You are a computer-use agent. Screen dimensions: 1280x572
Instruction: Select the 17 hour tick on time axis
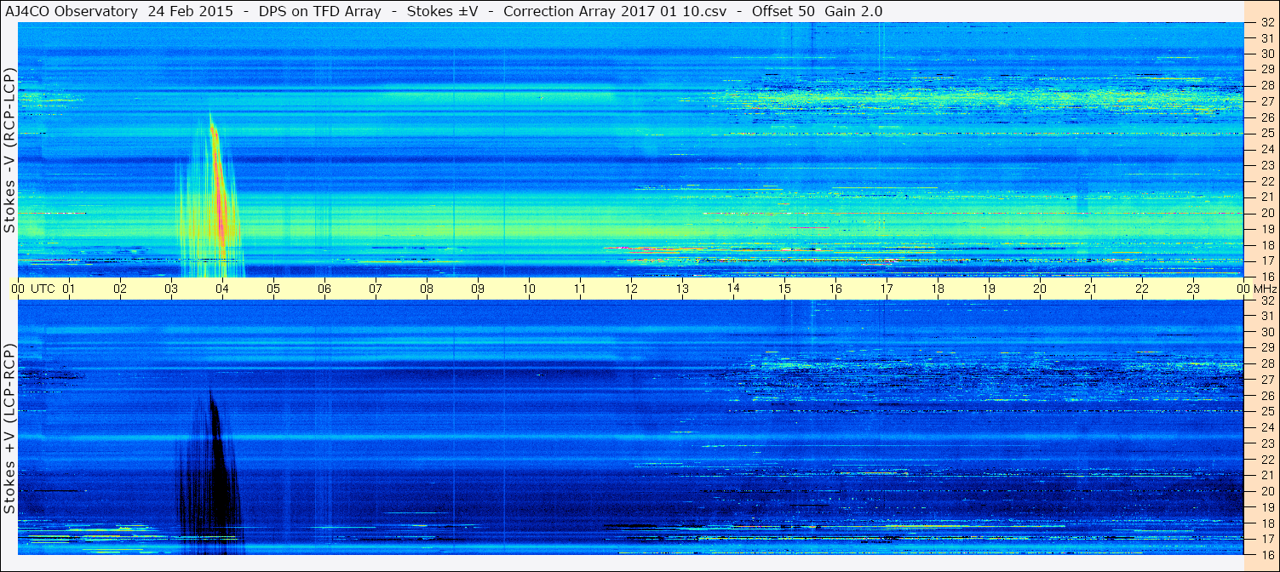click(x=887, y=289)
